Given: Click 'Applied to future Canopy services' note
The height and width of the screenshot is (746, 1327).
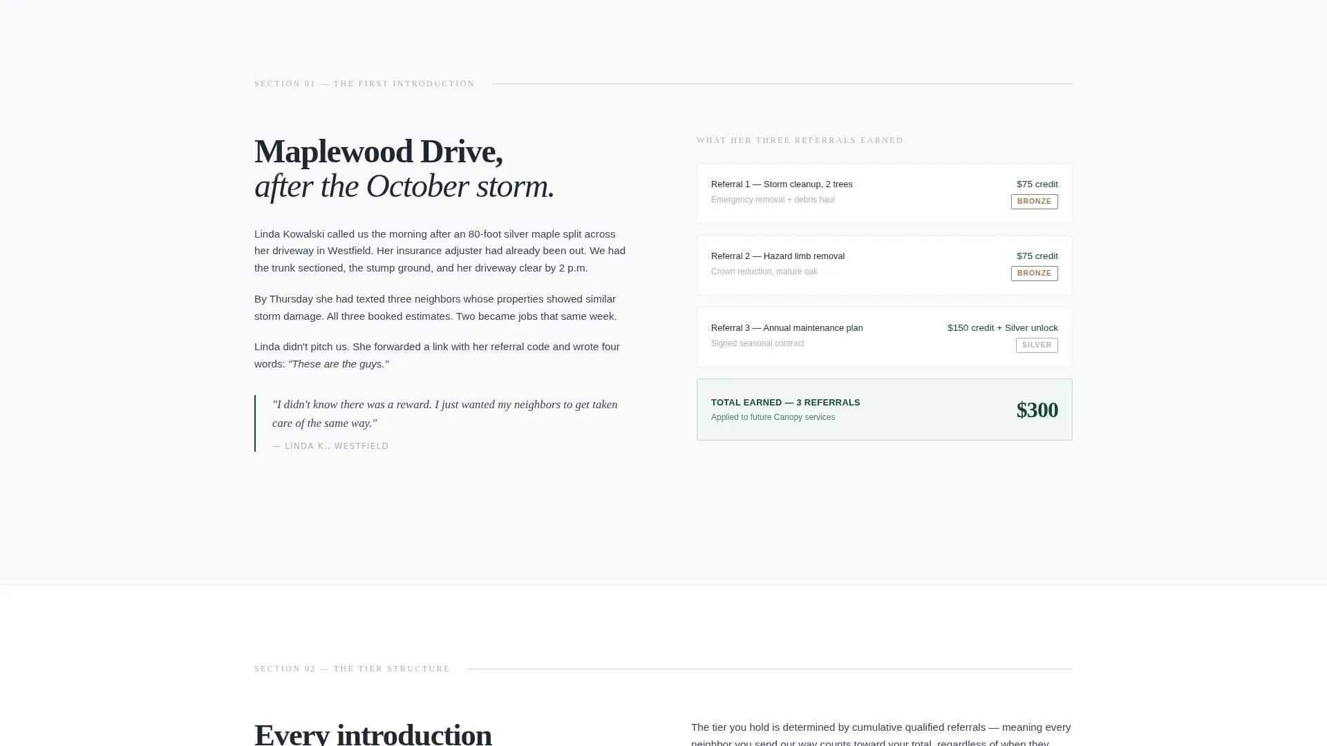Looking at the screenshot, I should (773, 417).
